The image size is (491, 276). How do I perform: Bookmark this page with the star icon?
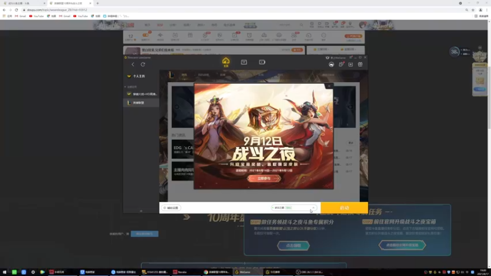click(x=473, y=10)
